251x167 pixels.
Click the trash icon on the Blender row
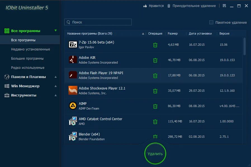point(155,137)
